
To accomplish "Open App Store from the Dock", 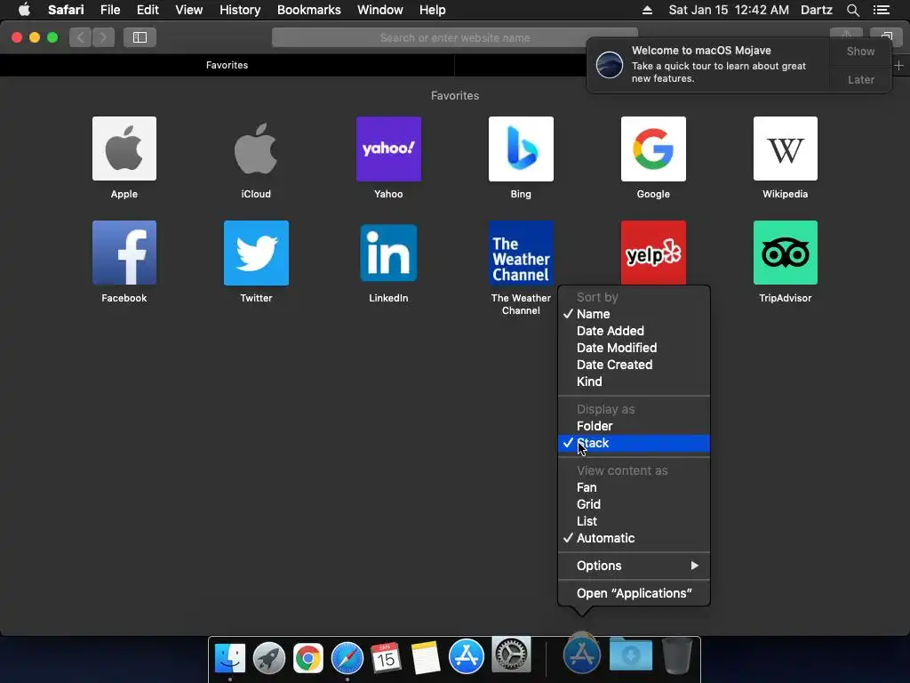I will (466, 656).
